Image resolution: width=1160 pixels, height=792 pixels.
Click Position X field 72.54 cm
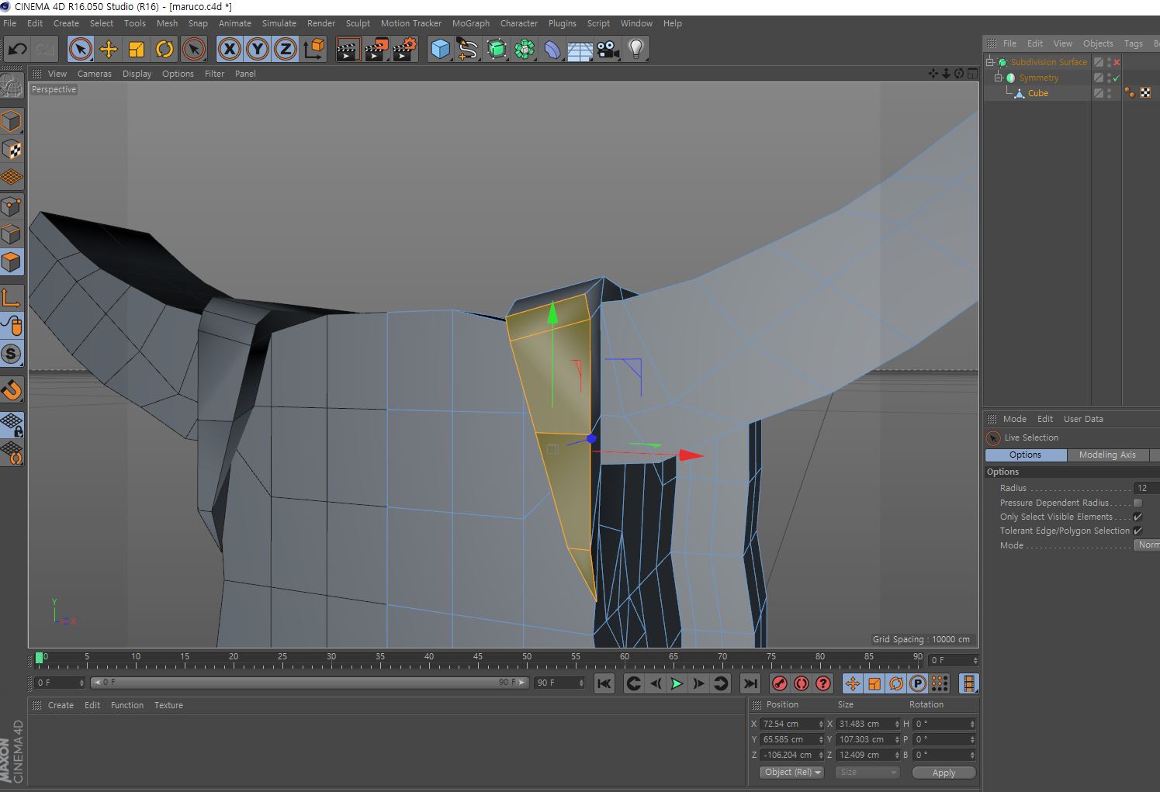pyautogui.click(x=791, y=724)
